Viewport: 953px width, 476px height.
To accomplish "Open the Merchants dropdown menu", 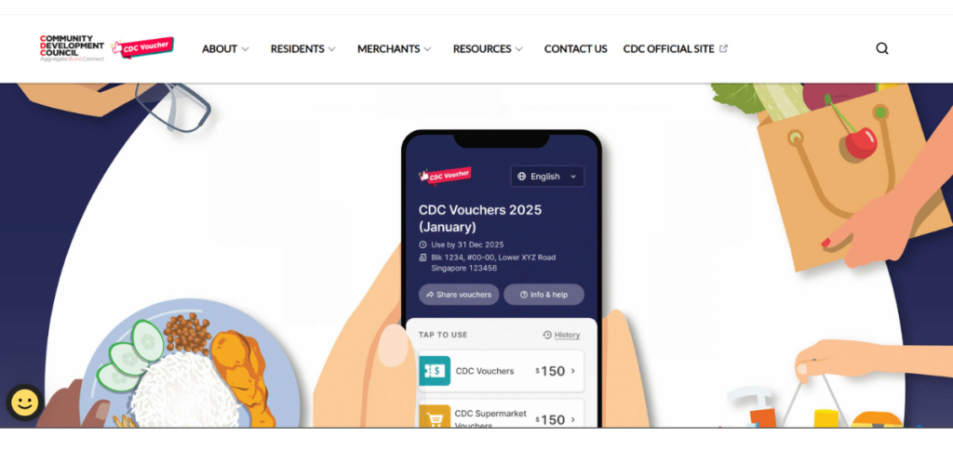I will pyautogui.click(x=394, y=48).
